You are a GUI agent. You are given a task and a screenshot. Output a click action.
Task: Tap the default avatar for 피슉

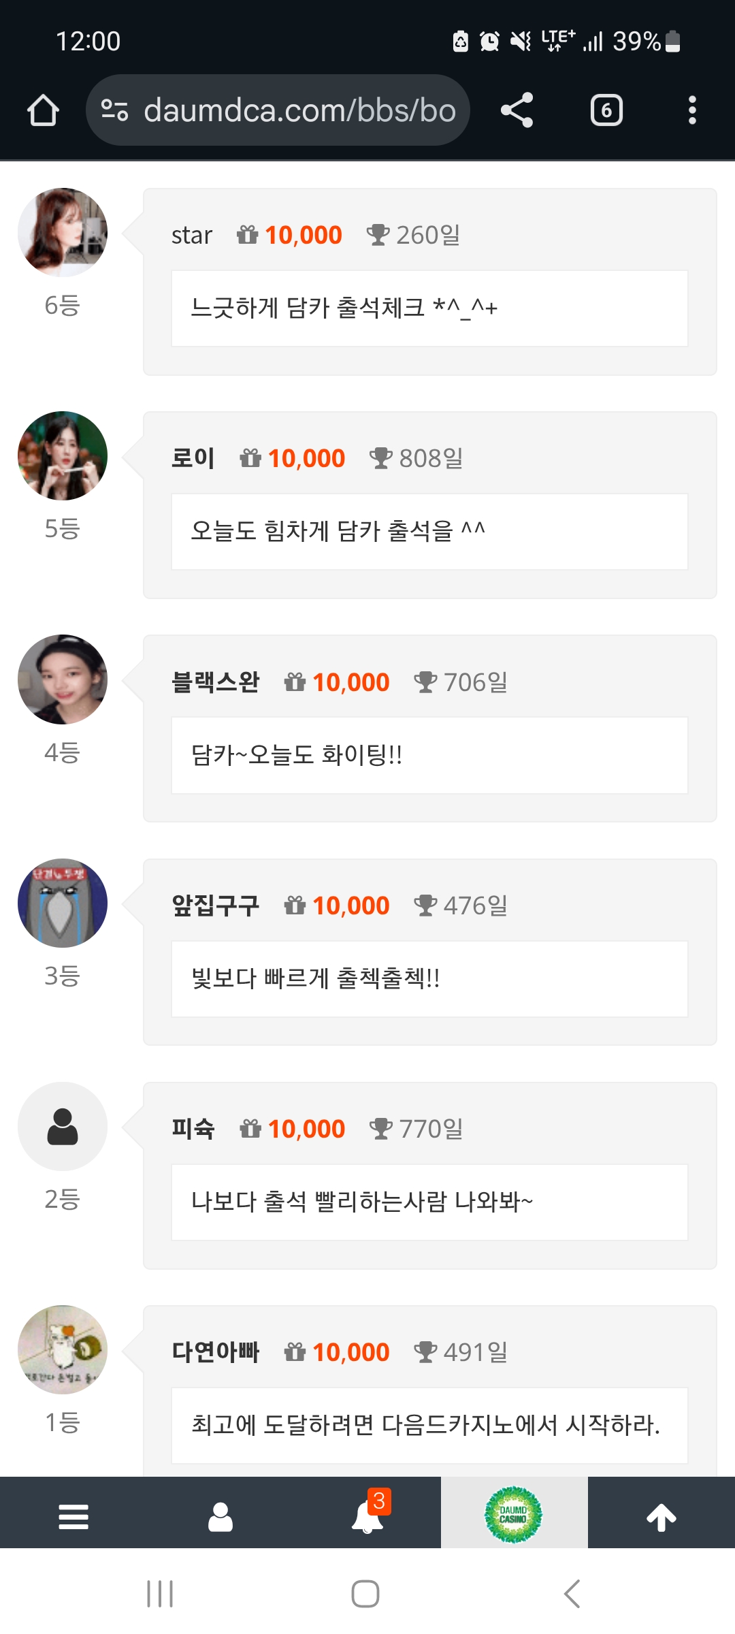(63, 1126)
